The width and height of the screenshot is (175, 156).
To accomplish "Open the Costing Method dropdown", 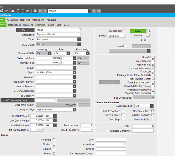I will 152,106.
